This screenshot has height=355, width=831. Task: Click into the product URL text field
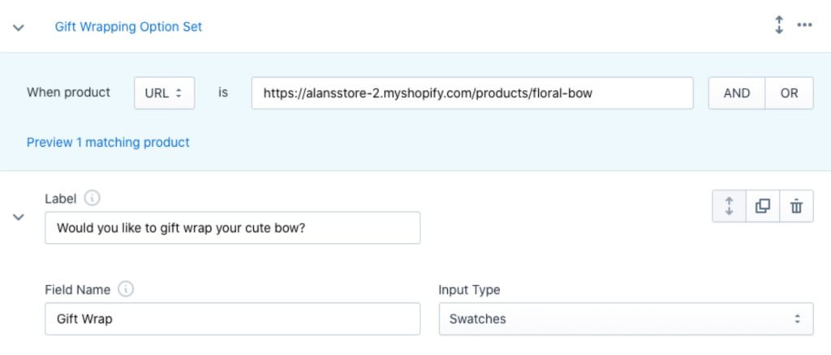[x=471, y=93]
